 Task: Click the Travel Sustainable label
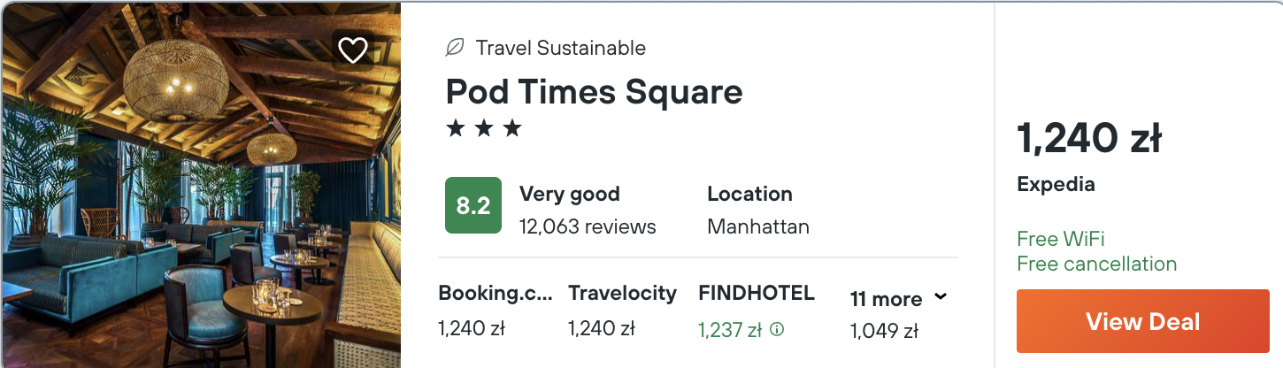[x=561, y=48]
